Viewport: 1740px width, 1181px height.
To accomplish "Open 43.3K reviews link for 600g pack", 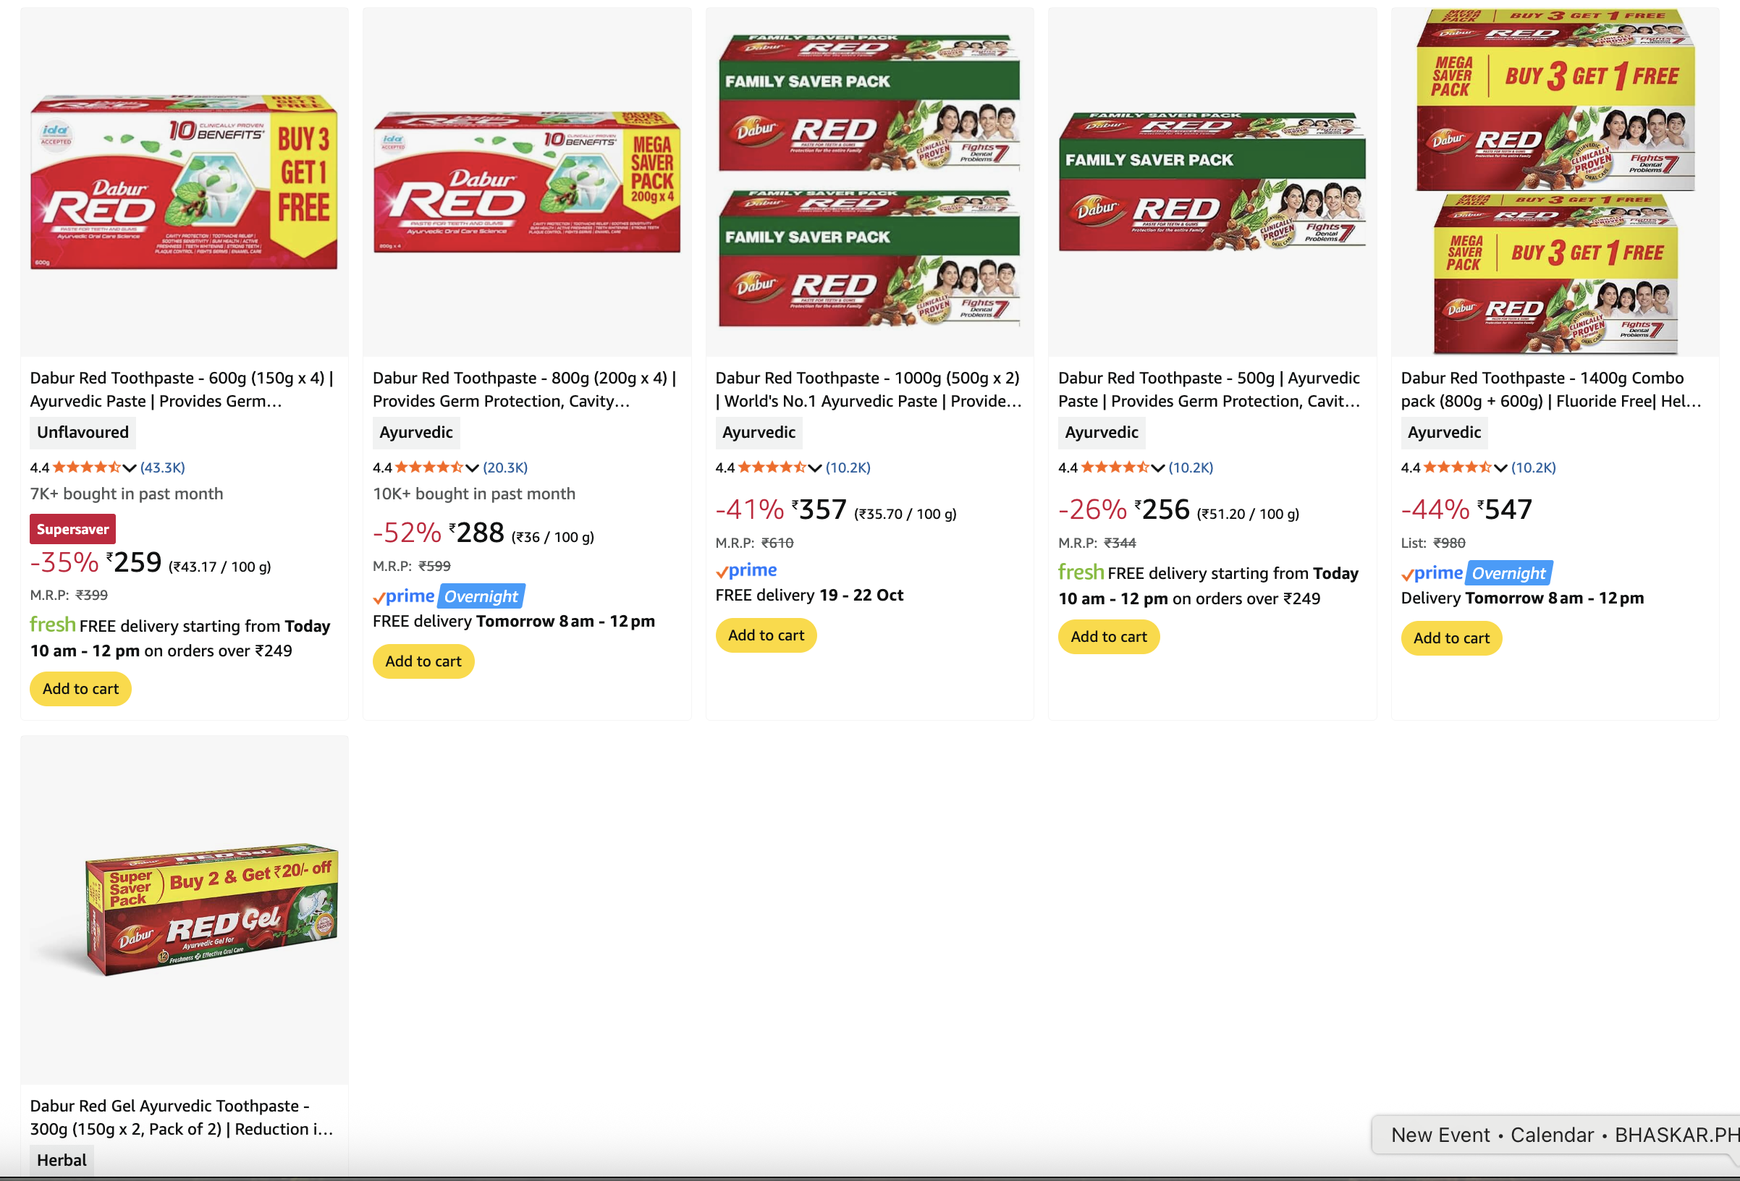I will tap(162, 467).
